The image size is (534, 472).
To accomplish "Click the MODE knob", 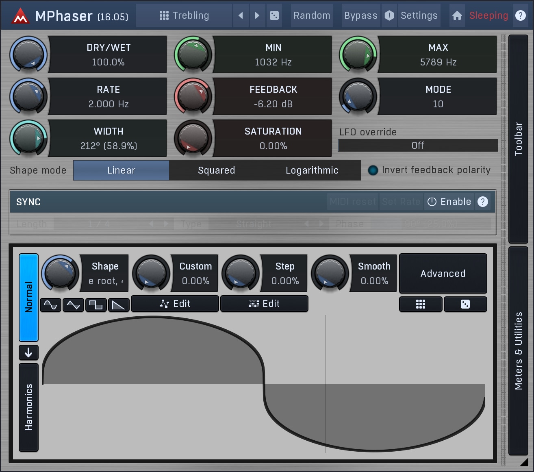I will (x=358, y=96).
